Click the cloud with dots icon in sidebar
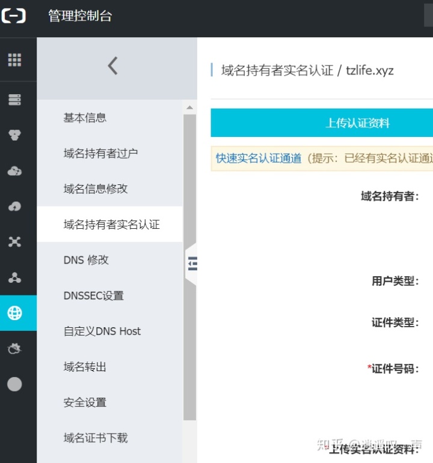This screenshot has width=433, height=463. coord(14,171)
